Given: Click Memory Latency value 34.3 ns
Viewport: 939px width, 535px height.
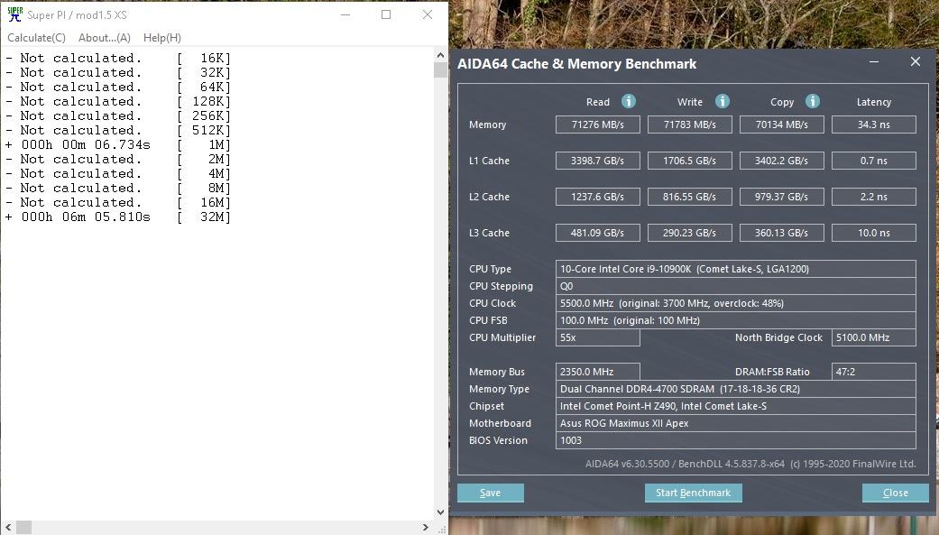Looking at the screenshot, I should click(874, 125).
